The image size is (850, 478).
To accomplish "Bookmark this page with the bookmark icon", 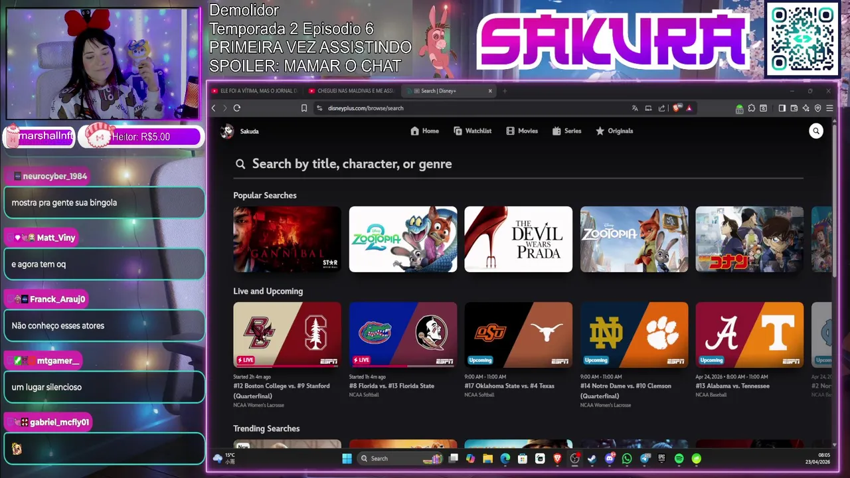I will (x=304, y=108).
